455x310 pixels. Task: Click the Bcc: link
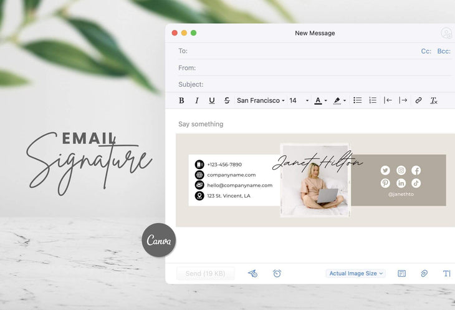pos(444,51)
